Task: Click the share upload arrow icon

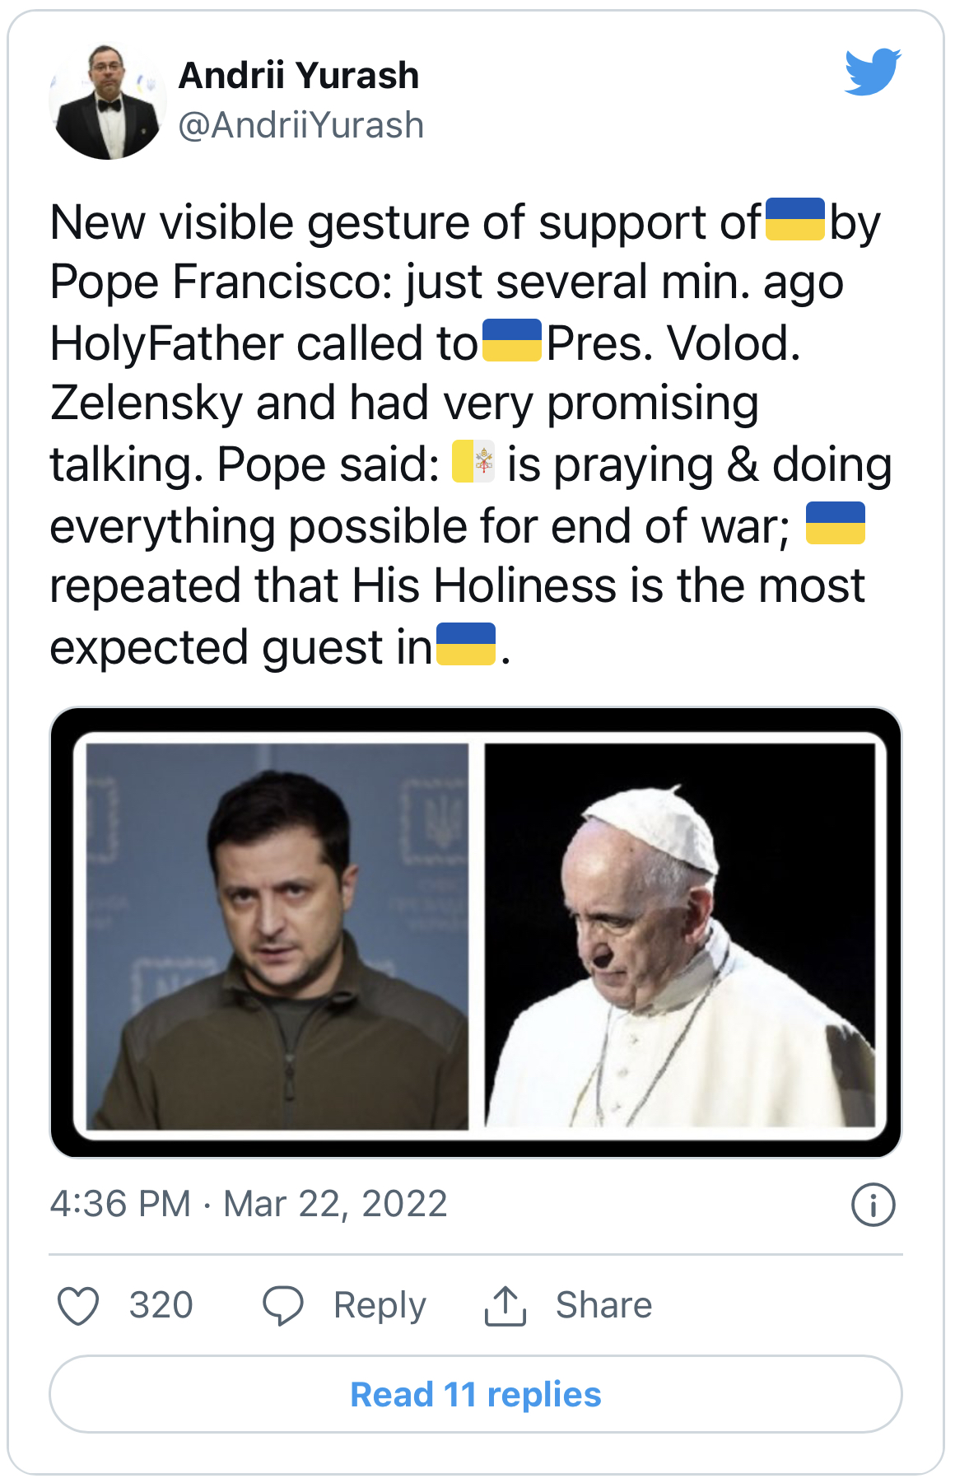Action: click(505, 1305)
